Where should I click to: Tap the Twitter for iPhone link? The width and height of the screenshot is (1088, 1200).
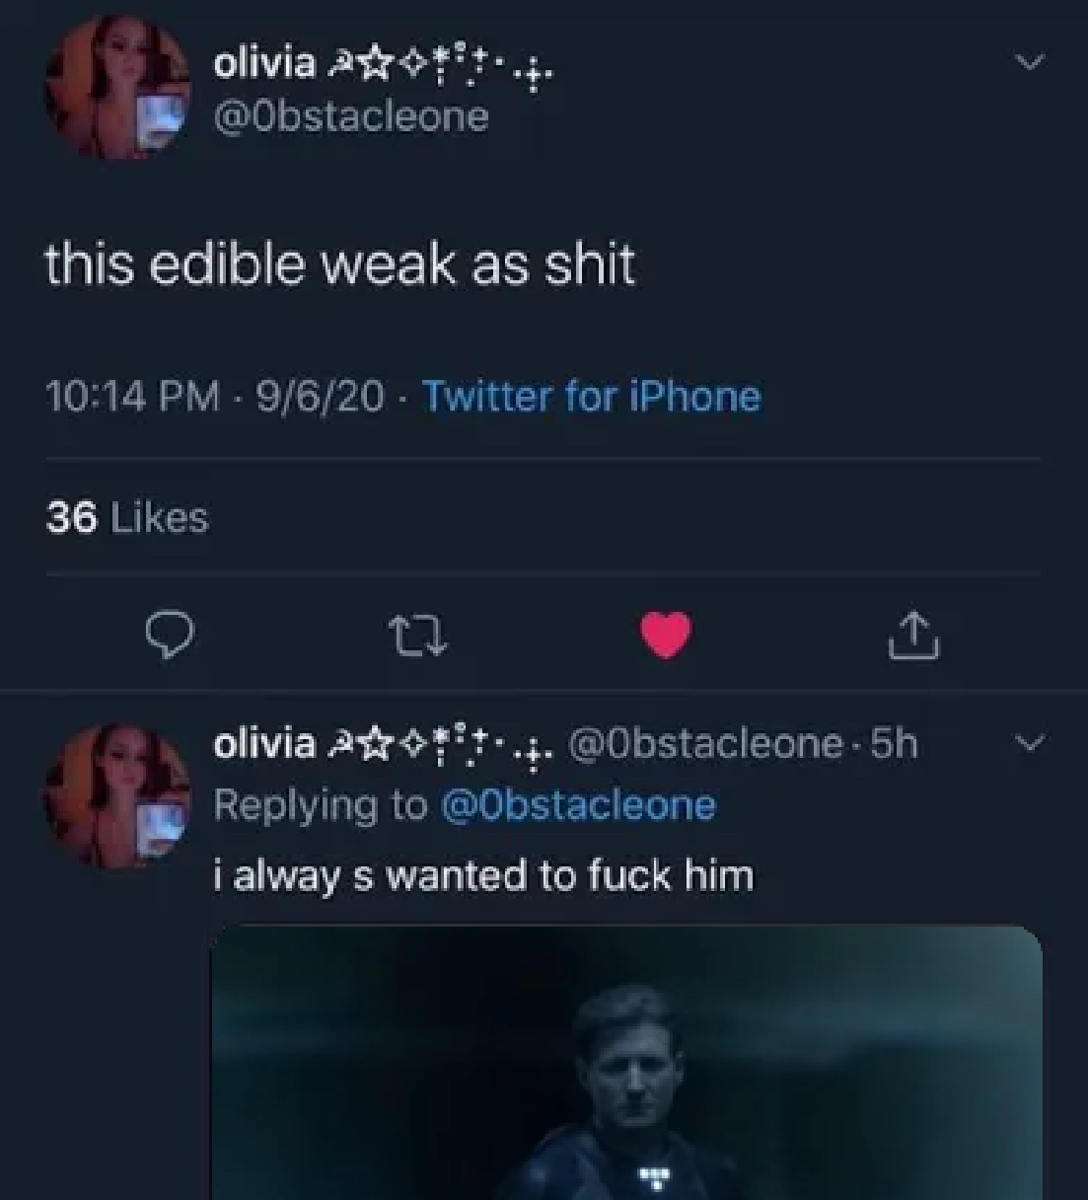tap(592, 397)
